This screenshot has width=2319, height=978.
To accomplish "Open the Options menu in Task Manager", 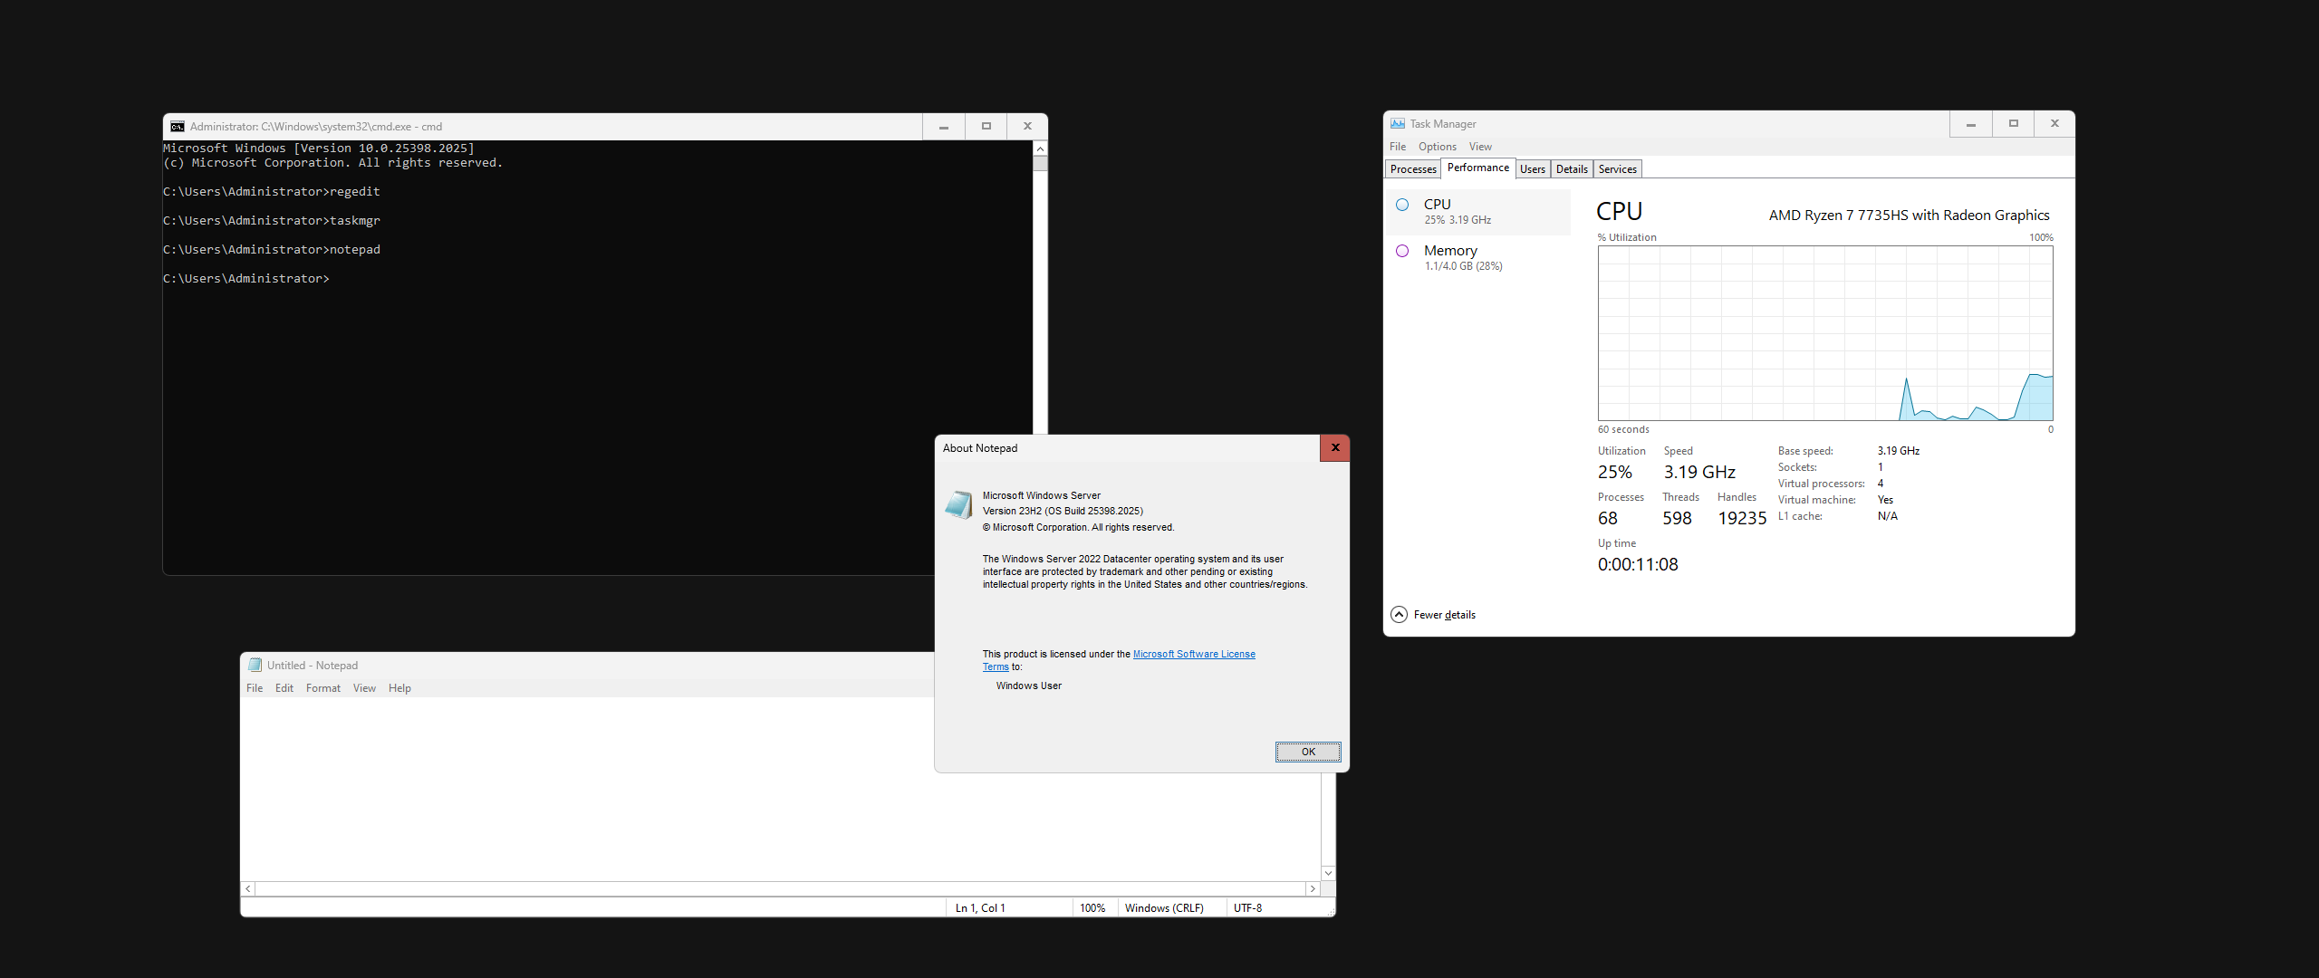I will point(1437,147).
